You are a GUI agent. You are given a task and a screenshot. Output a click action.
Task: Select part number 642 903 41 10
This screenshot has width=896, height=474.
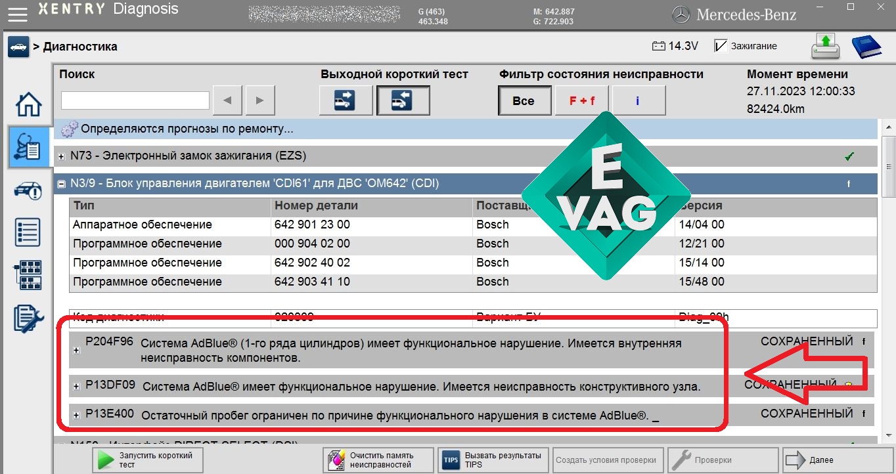point(312,282)
